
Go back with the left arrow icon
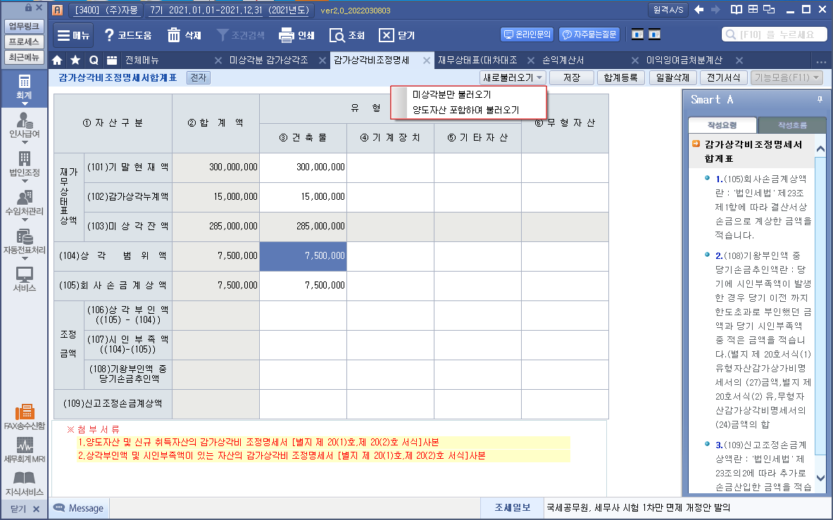click(x=699, y=10)
